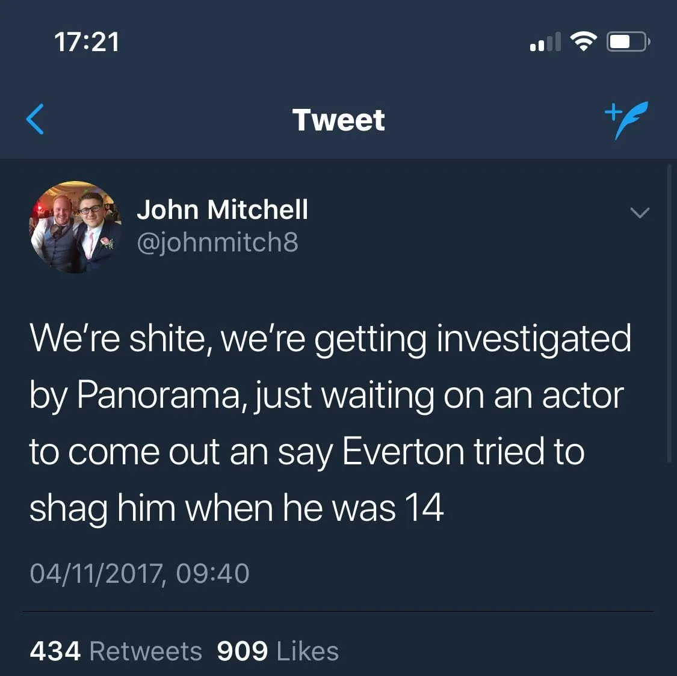677x676 pixels.
Task: View the 909 Likes list
Action: [277, 651]
